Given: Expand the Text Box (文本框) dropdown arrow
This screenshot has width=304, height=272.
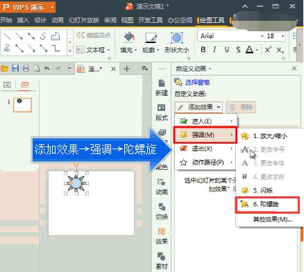Looking at the screenshot, I should click(108, 50).
